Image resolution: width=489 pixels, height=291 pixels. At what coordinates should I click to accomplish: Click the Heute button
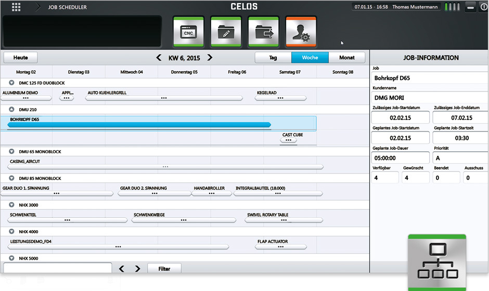tap(21, 58)
